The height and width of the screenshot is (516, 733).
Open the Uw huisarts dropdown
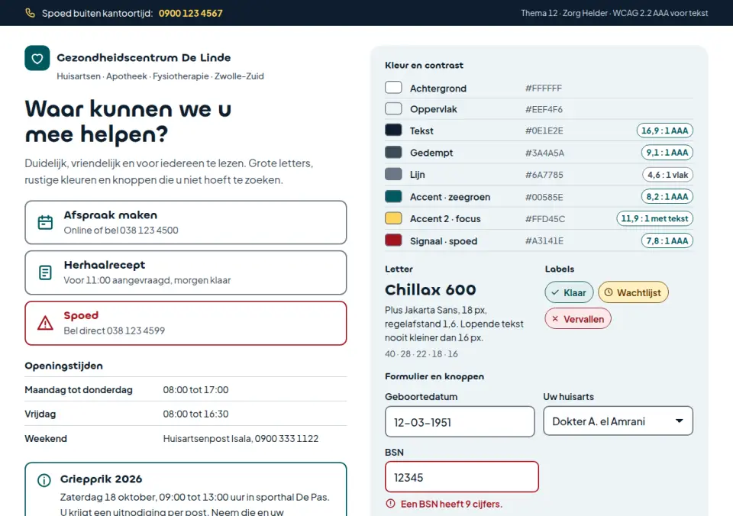[618, 421]
